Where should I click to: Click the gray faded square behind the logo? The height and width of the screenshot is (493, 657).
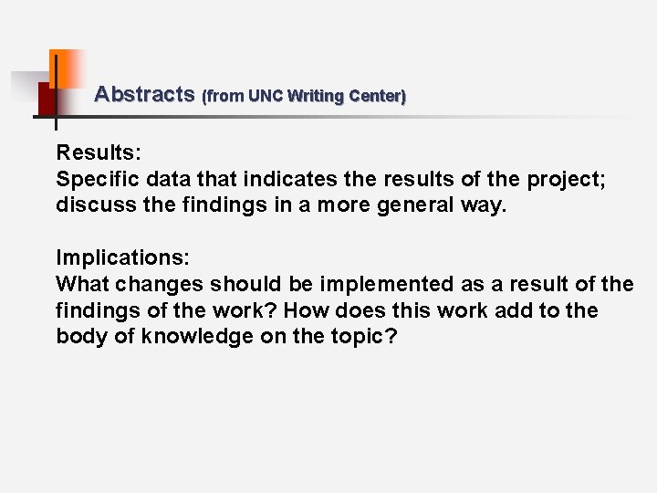(29, 88)
